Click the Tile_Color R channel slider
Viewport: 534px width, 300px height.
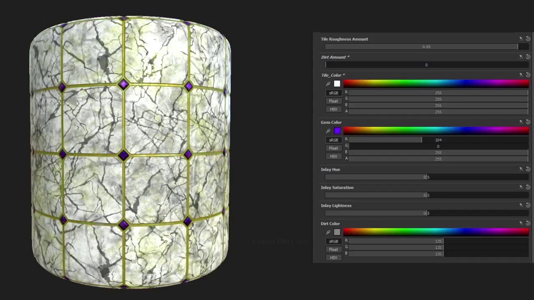tap(438, 92)
